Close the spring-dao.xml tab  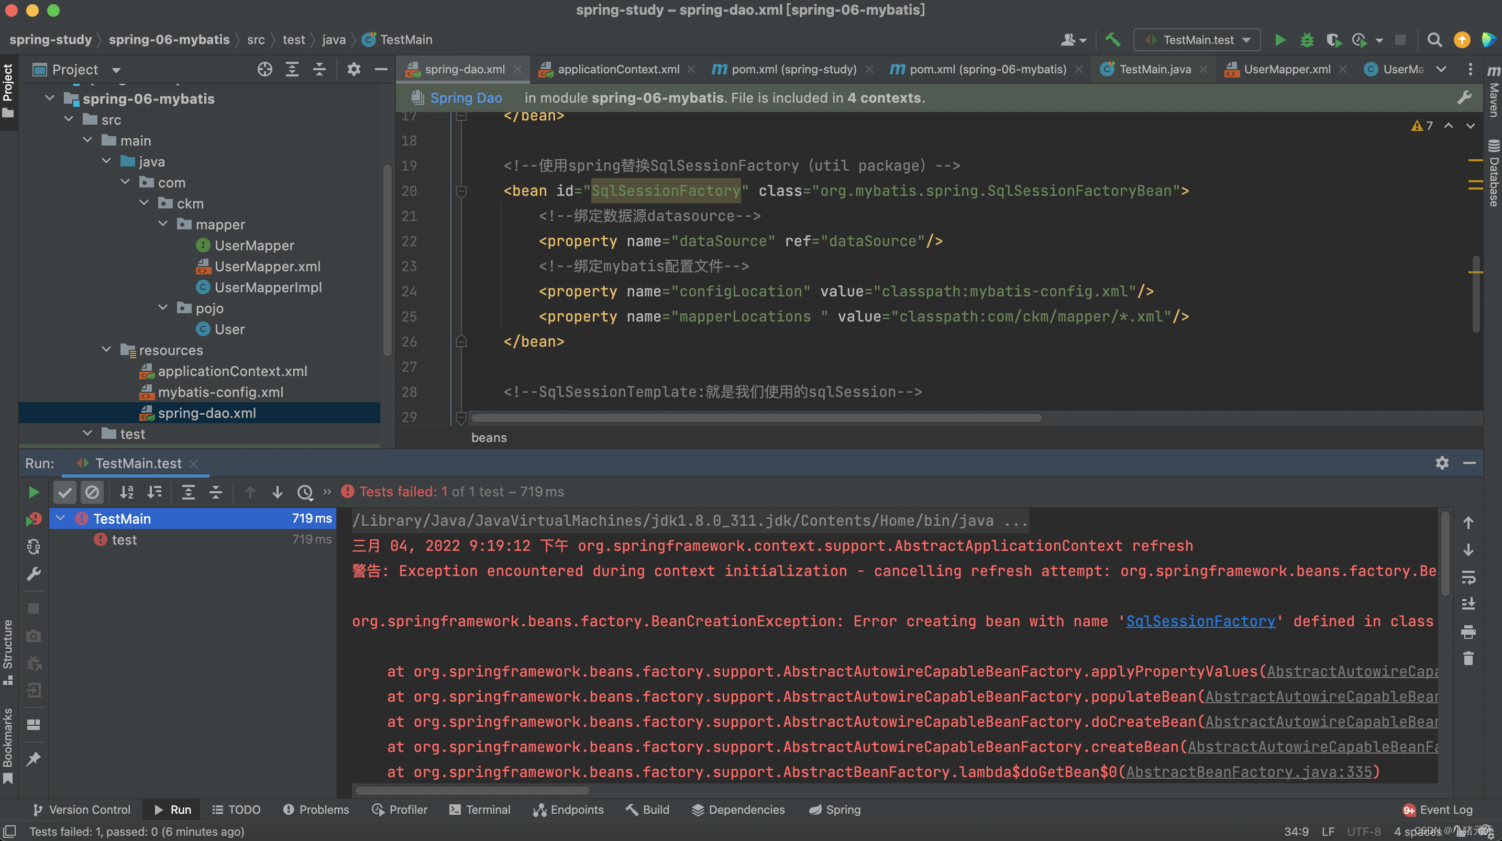[517, 70]
